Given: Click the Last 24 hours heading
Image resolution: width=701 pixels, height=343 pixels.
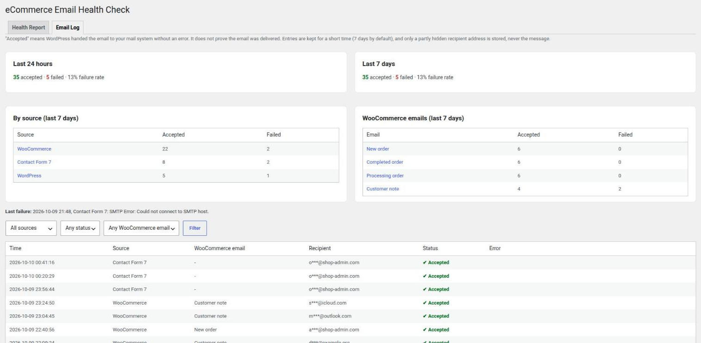Looking at the screenshot, I should [32, 64].
